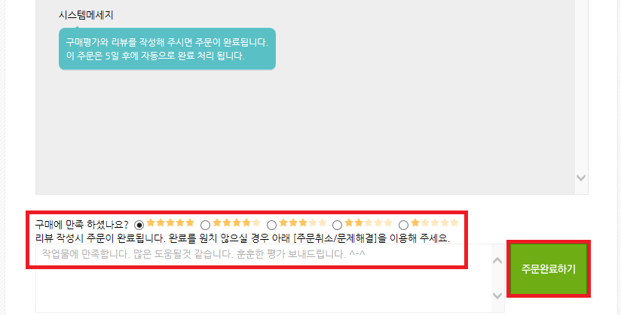Click the three-of-five stars icon
Image resolution: width=621 pixels, height=315 pixels.
(302, 223)
